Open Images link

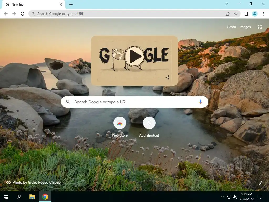click(x=245, y=27)
